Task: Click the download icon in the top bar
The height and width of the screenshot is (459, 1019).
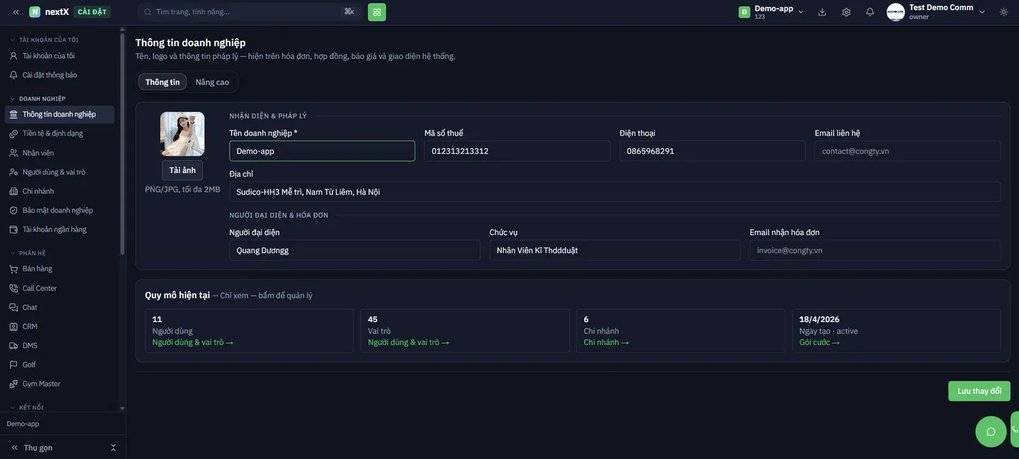Action: 823,12
